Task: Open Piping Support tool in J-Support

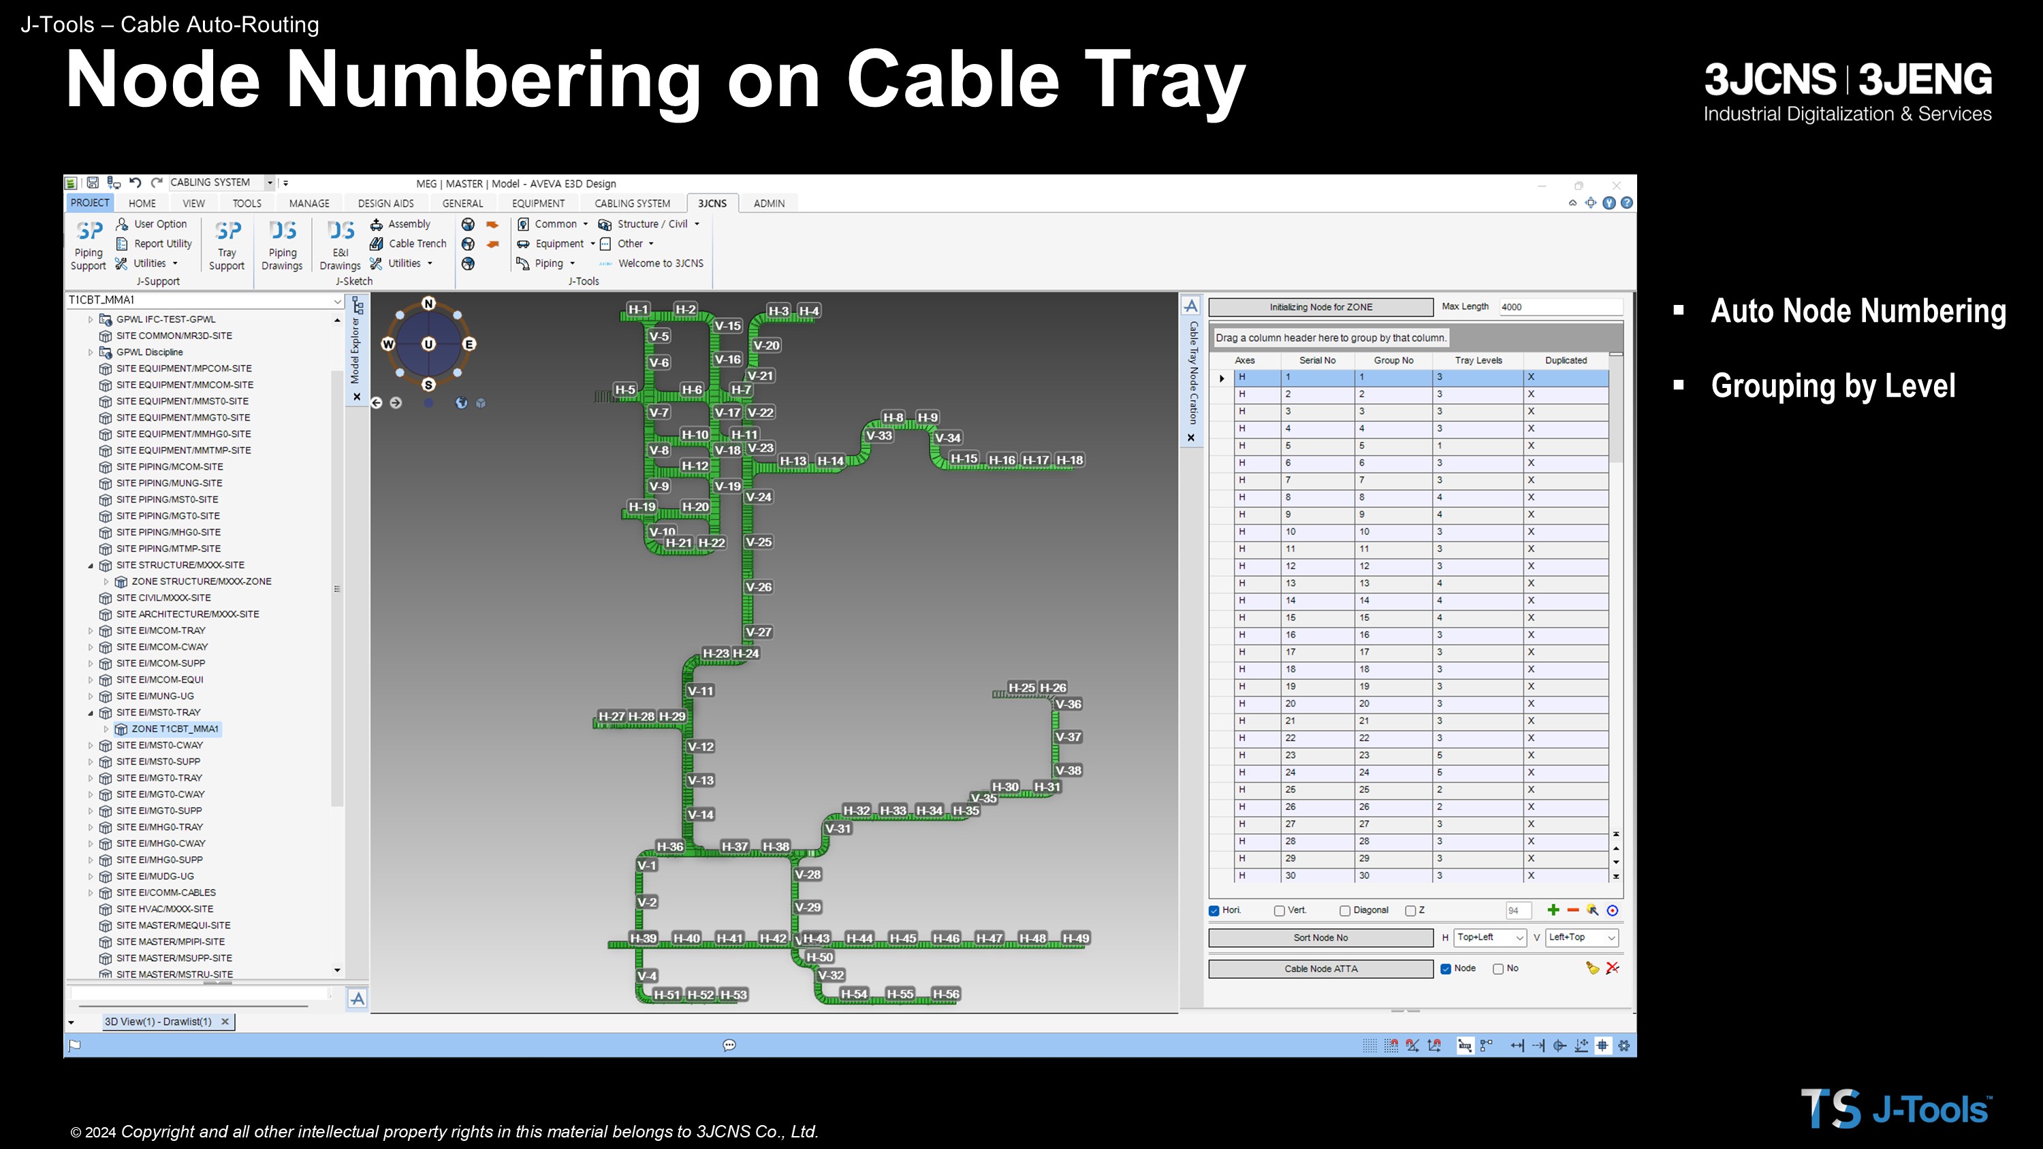Action: pyautogui.click(x=88, y=245)
